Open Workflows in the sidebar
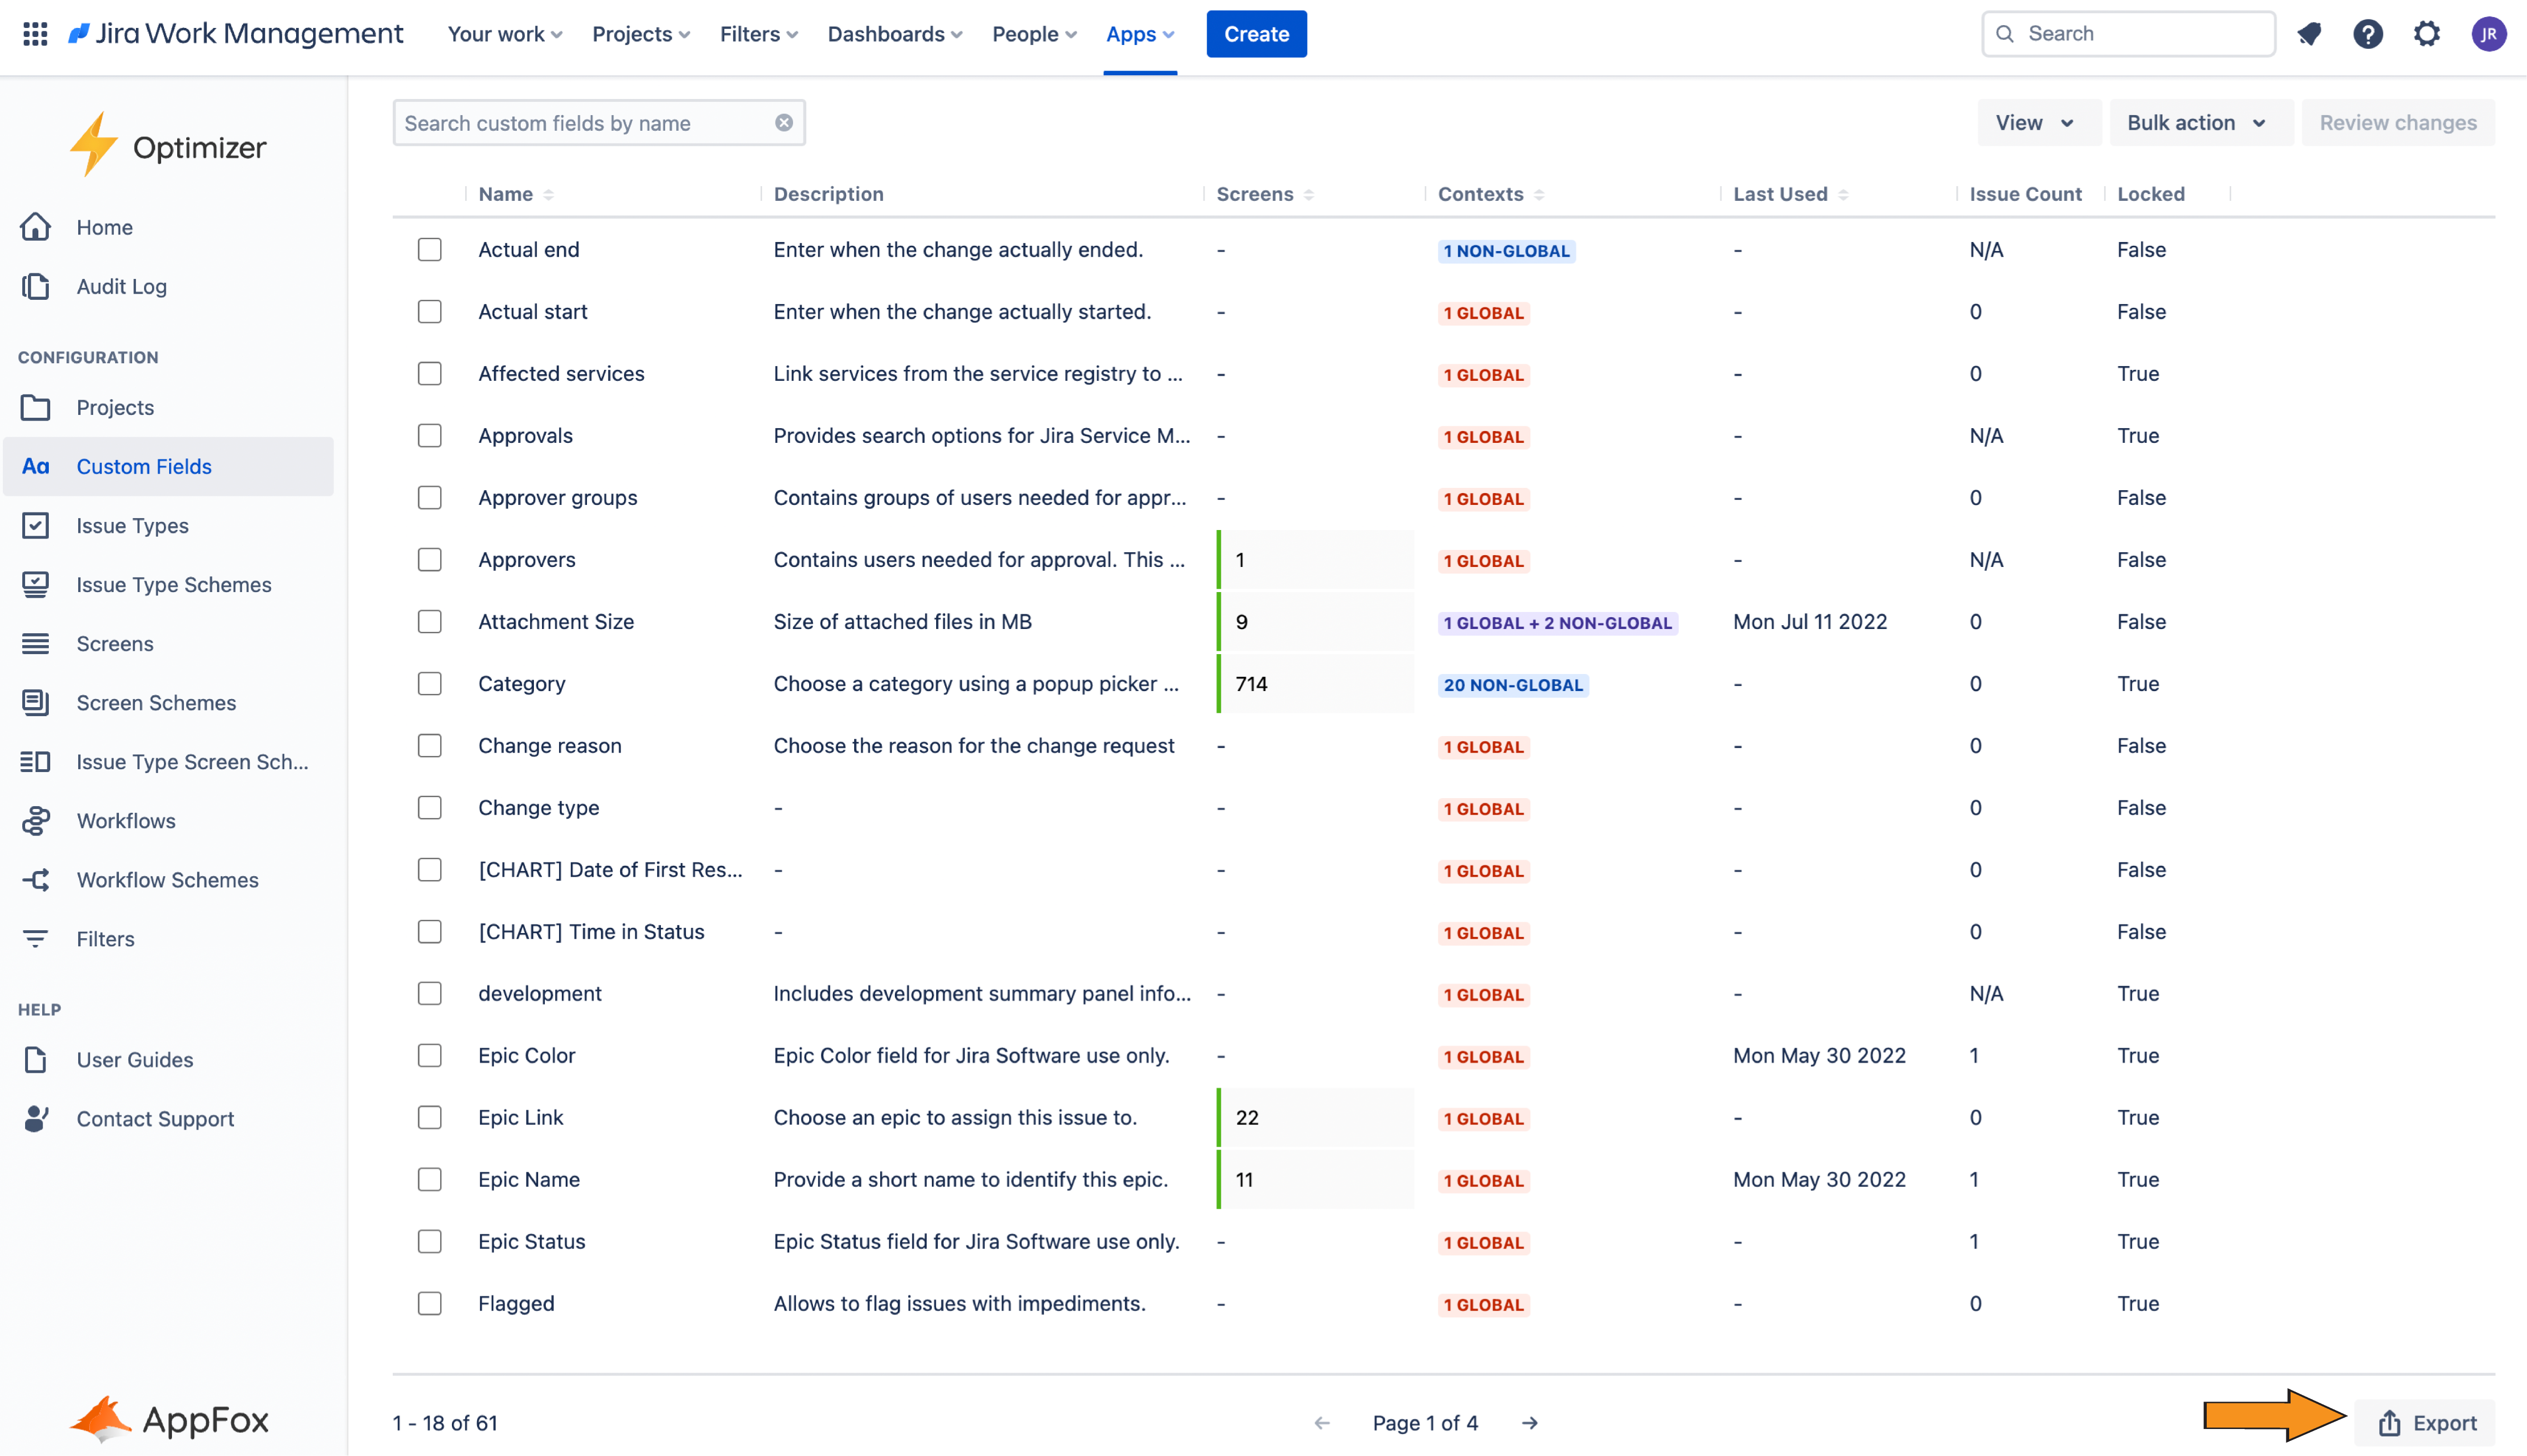The image size is (2527, 1456). coord(126,821)
